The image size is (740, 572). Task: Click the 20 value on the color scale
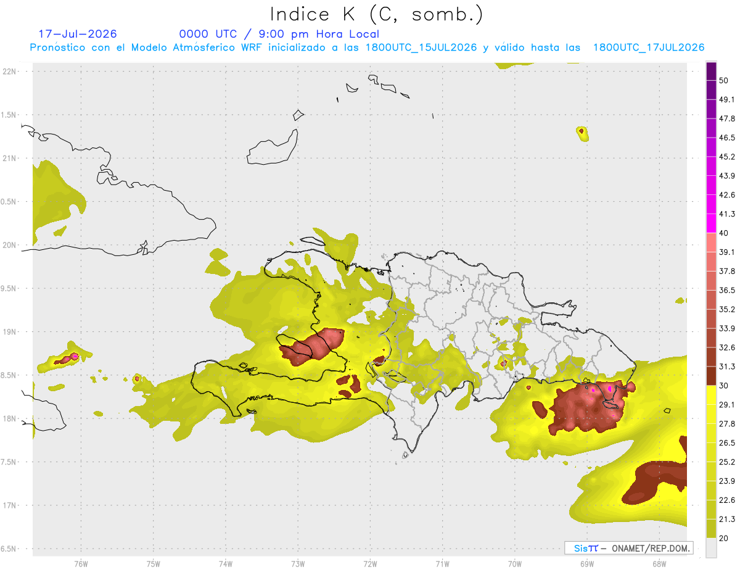725,538
